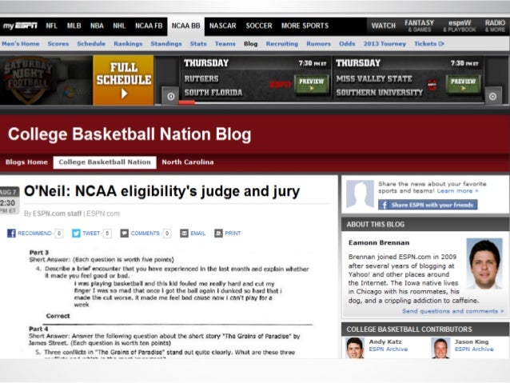
Task: Open the Blogs Home tab
Action: click(x=26, y=162)
